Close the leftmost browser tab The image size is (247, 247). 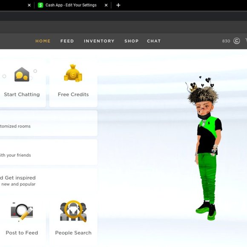click(29, 5)
